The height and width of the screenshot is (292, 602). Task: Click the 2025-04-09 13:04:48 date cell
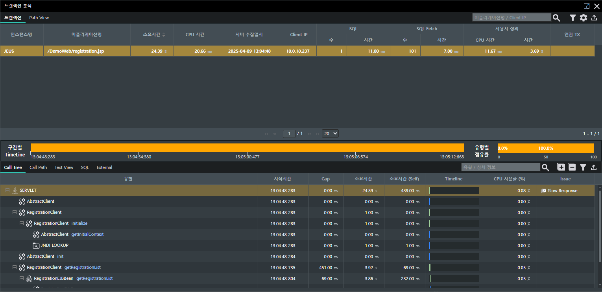[249, 51]
